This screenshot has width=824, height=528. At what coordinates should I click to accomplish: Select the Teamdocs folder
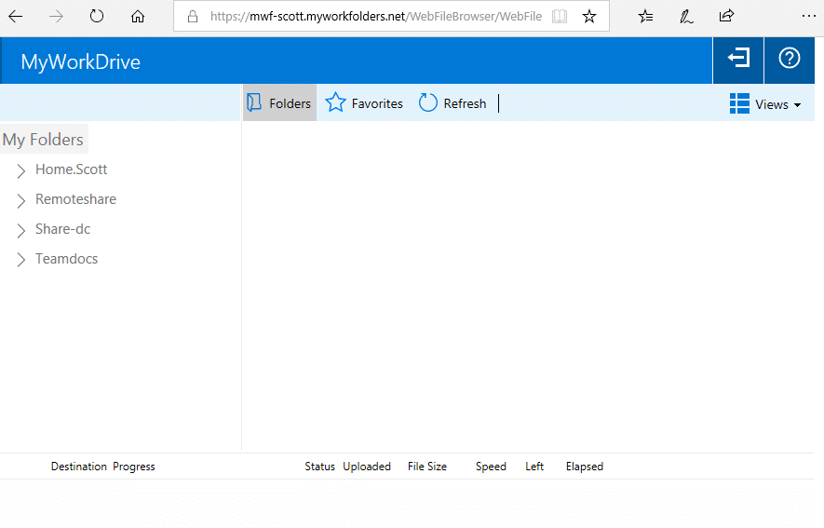(66, 259)
